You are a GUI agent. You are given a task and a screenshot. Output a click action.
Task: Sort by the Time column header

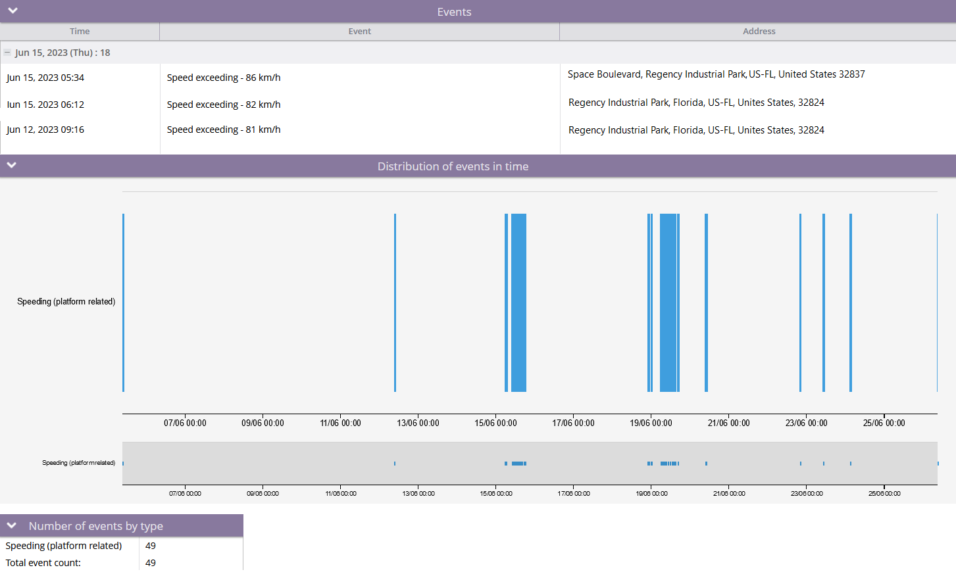click(x=80, y=31)
